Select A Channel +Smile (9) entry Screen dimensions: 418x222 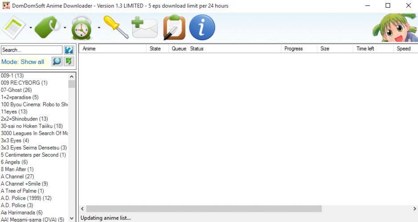pyautogui.click(x=34, y=184)
